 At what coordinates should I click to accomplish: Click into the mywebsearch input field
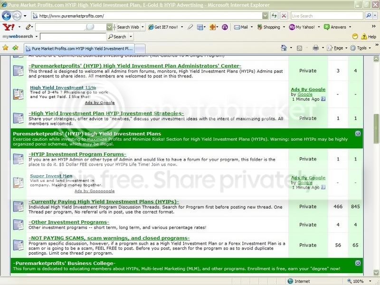tap(73, 37)
